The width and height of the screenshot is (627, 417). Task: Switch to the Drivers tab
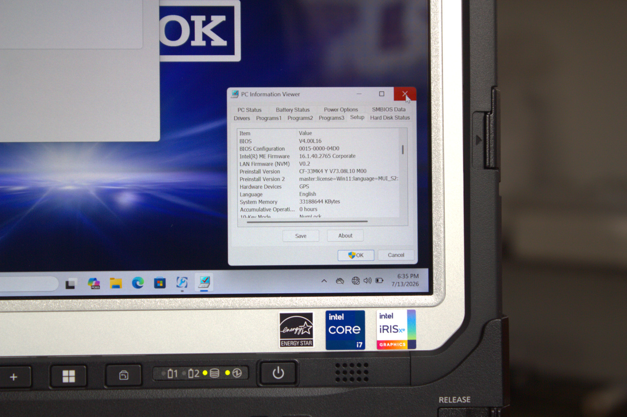[242, 118]
